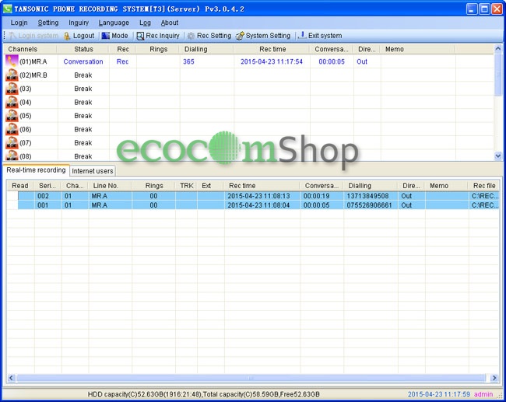
Task: Click dialled number 075526906661
Action: tap(369, 205)
